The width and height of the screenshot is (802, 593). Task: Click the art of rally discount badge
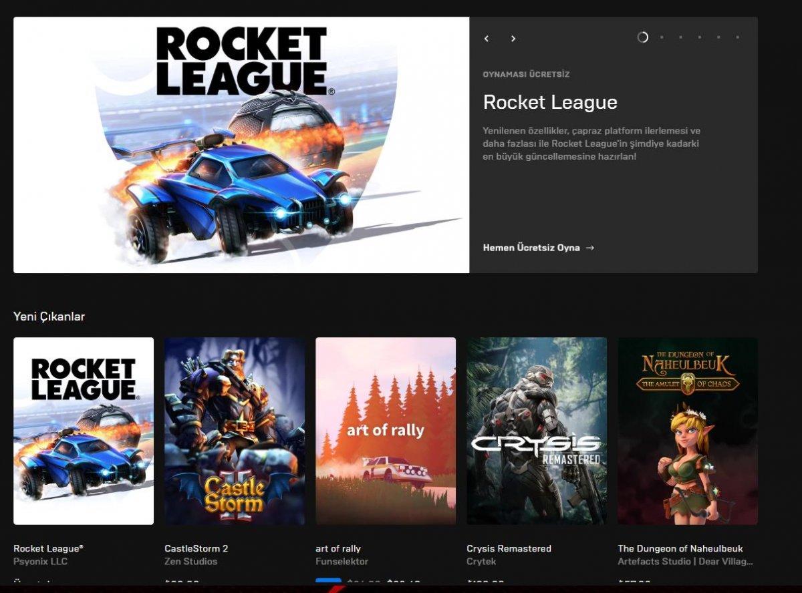(x=328, y=580)
